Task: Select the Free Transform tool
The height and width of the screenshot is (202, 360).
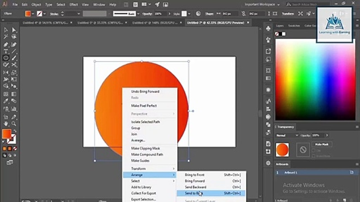Action: [x=14, y=79]
